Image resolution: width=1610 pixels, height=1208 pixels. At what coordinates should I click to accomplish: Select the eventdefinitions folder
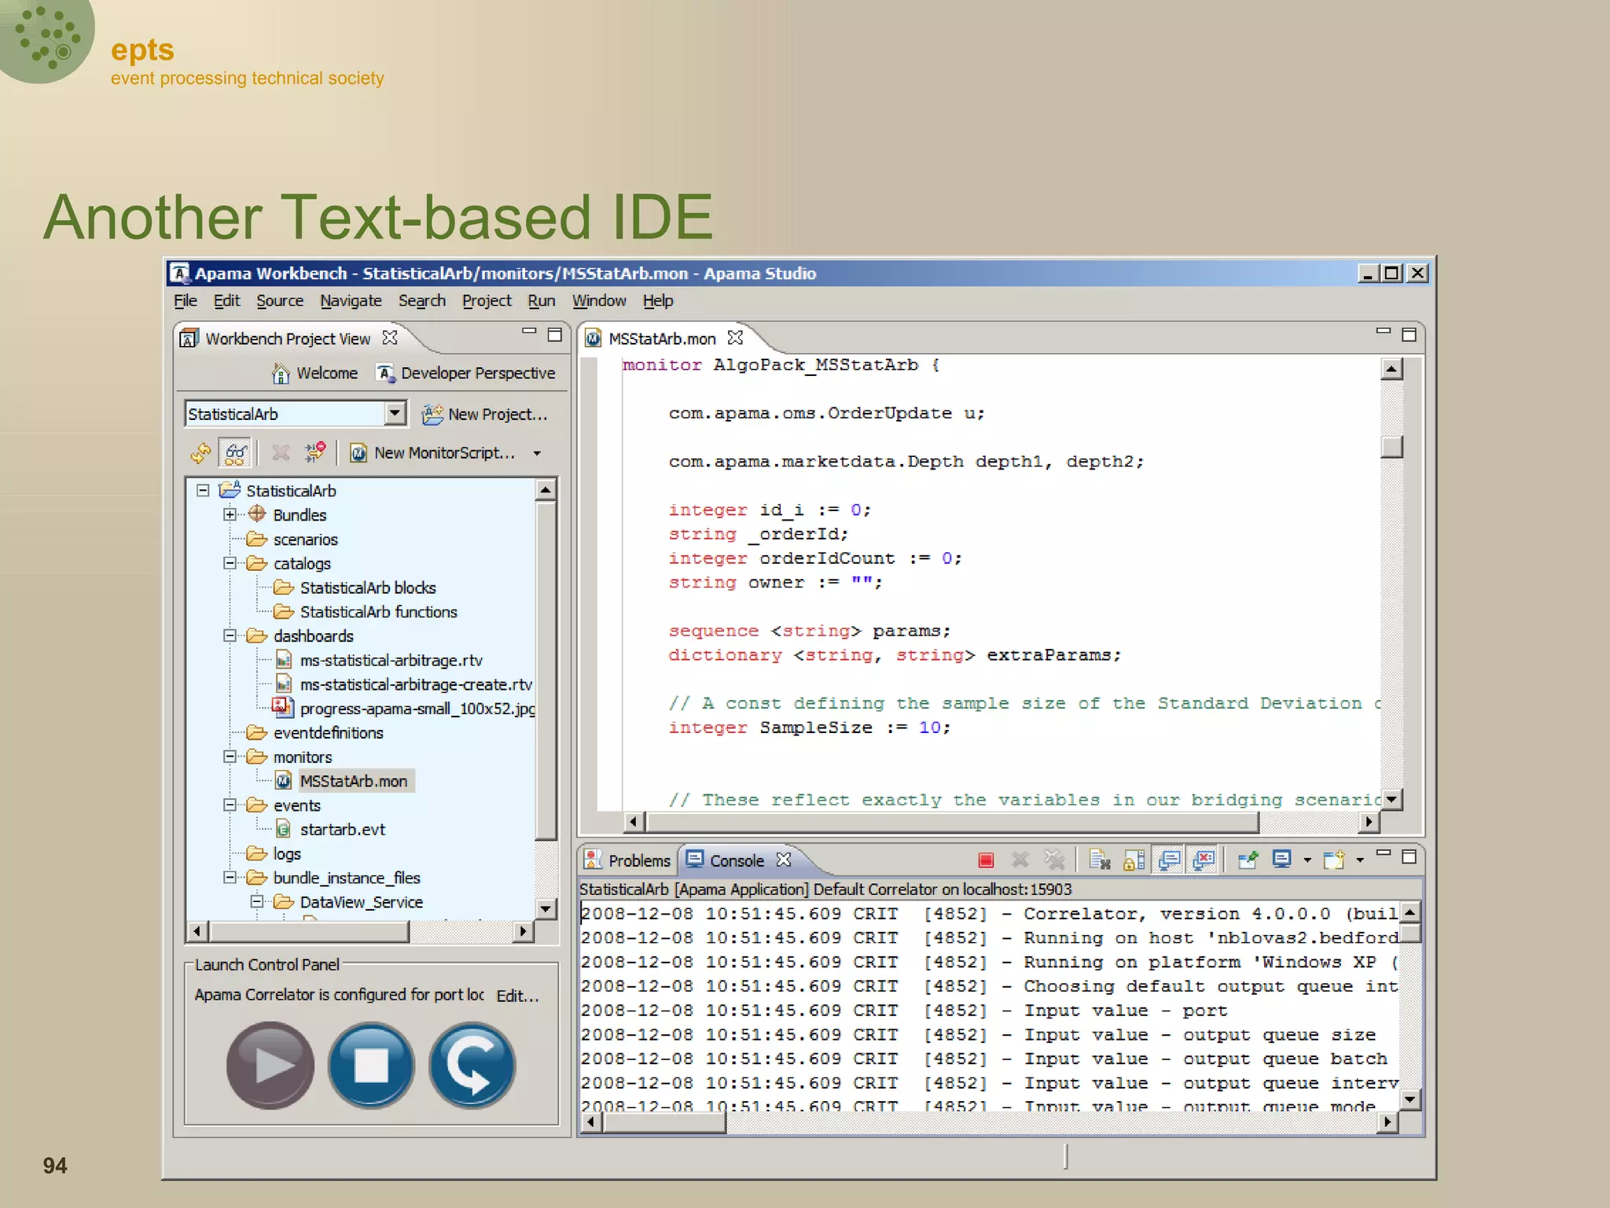[314, 733]
